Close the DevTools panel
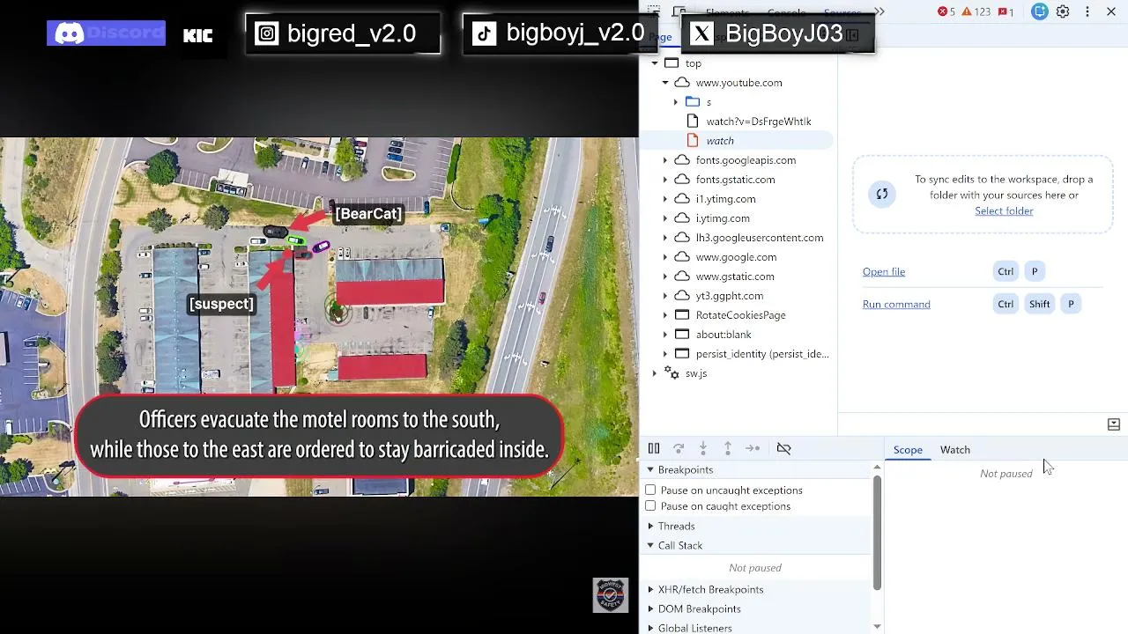Viewport: 1128px width, 634px height. tap(1111, 11)
